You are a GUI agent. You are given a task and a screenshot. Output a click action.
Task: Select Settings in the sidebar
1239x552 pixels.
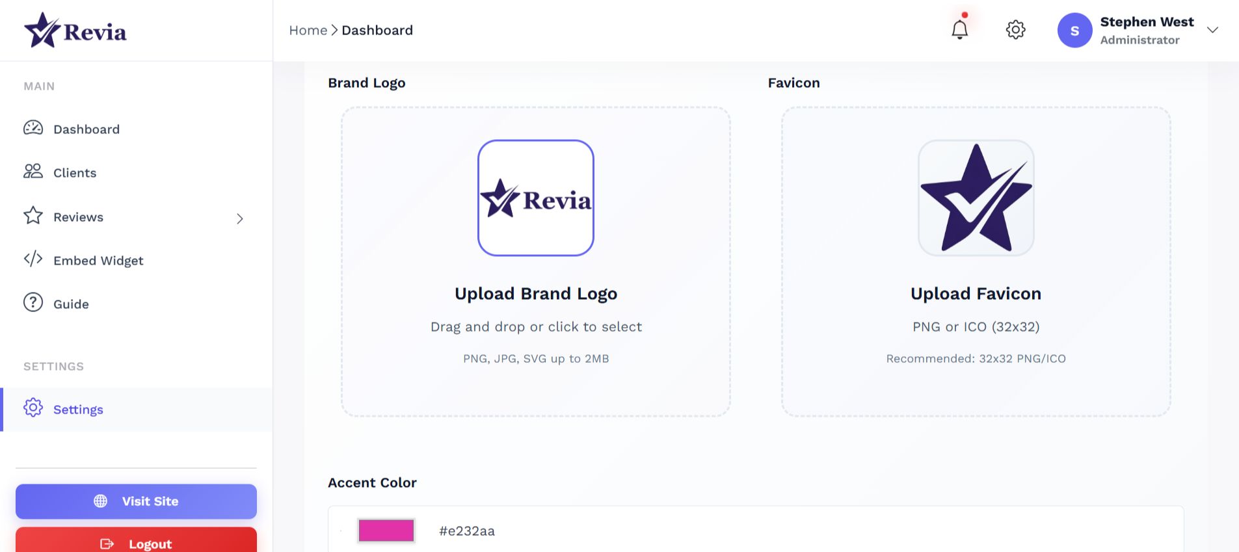(x=78, y=410)
